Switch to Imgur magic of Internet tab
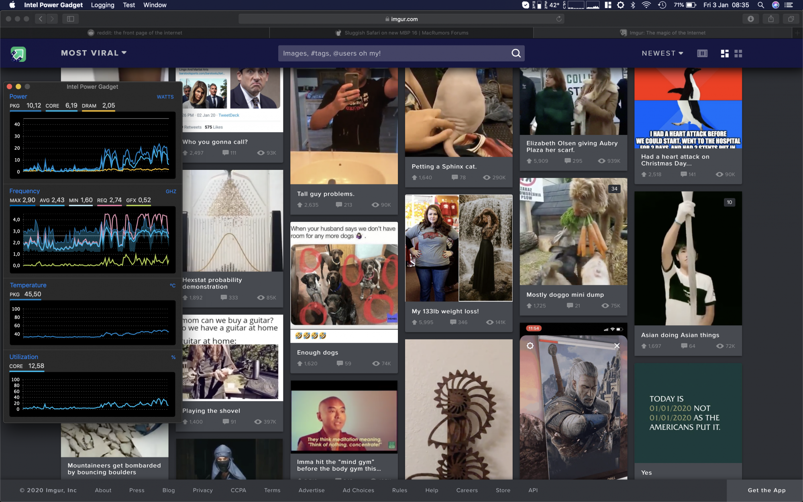The width and height of the screenshot is (803, 502). [x=663, y=33]
